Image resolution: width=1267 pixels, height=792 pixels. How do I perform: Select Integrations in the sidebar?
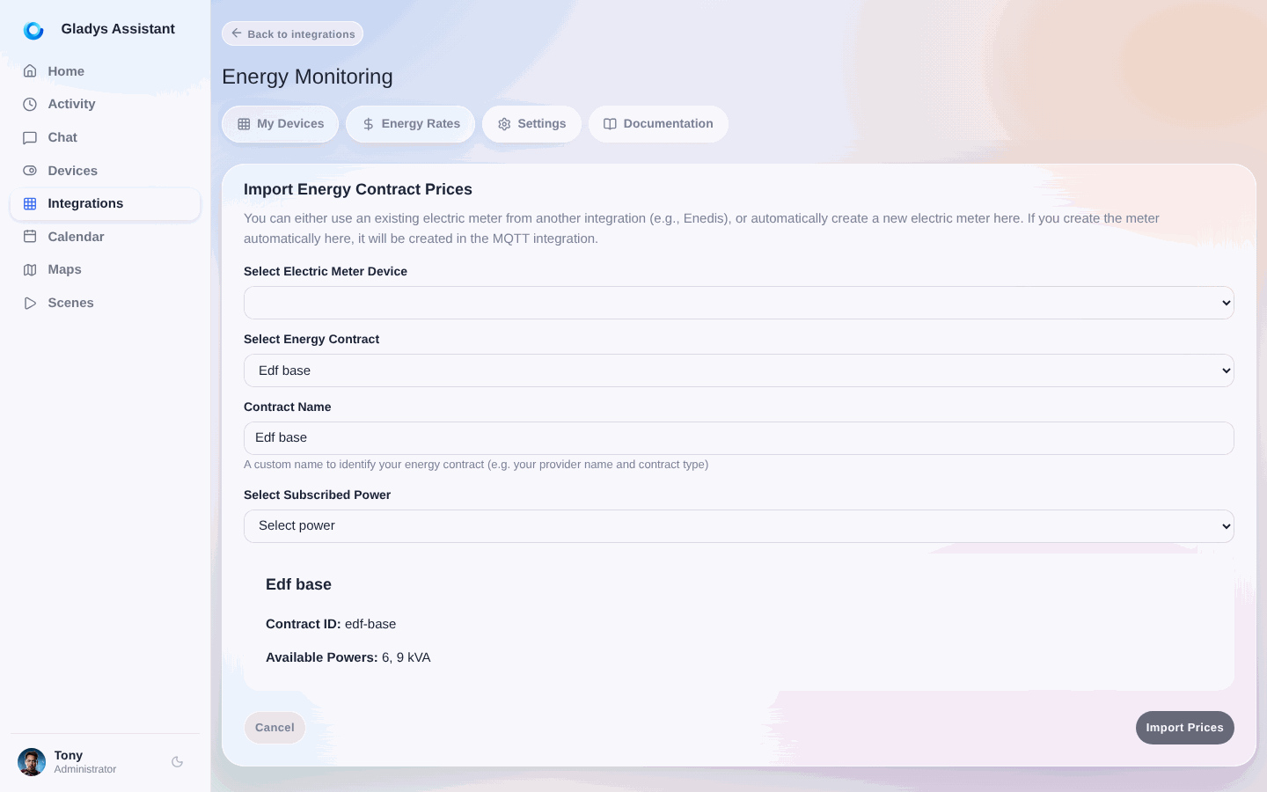(x=106, y=203)
